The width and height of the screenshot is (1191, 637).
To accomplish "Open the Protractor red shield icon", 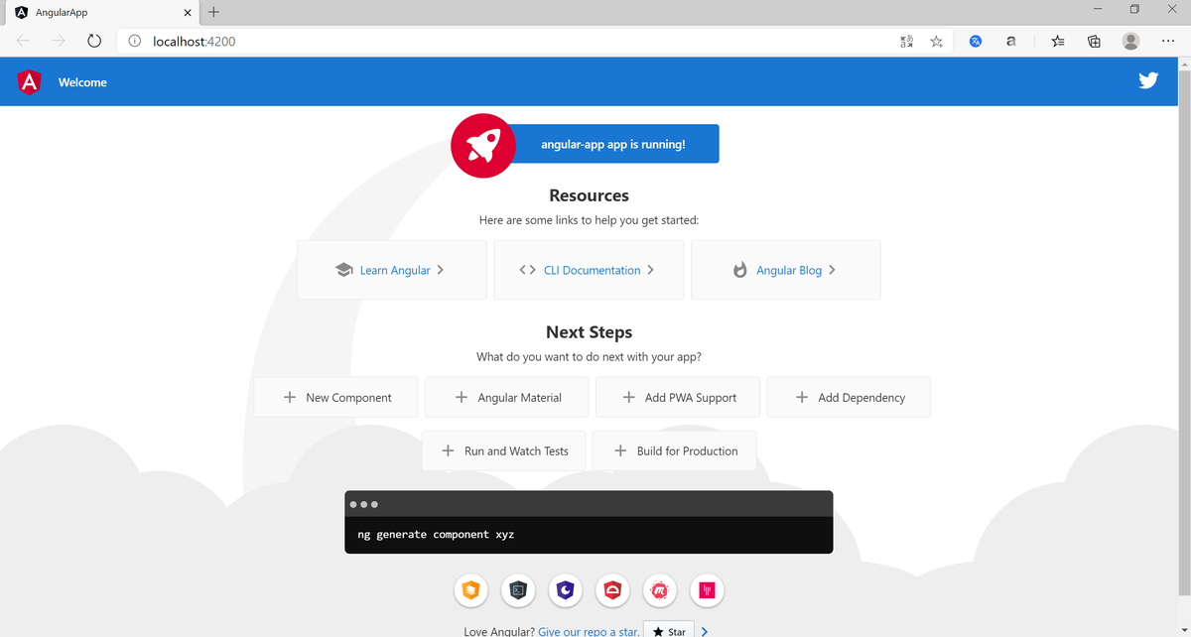I will coord(612,590).
